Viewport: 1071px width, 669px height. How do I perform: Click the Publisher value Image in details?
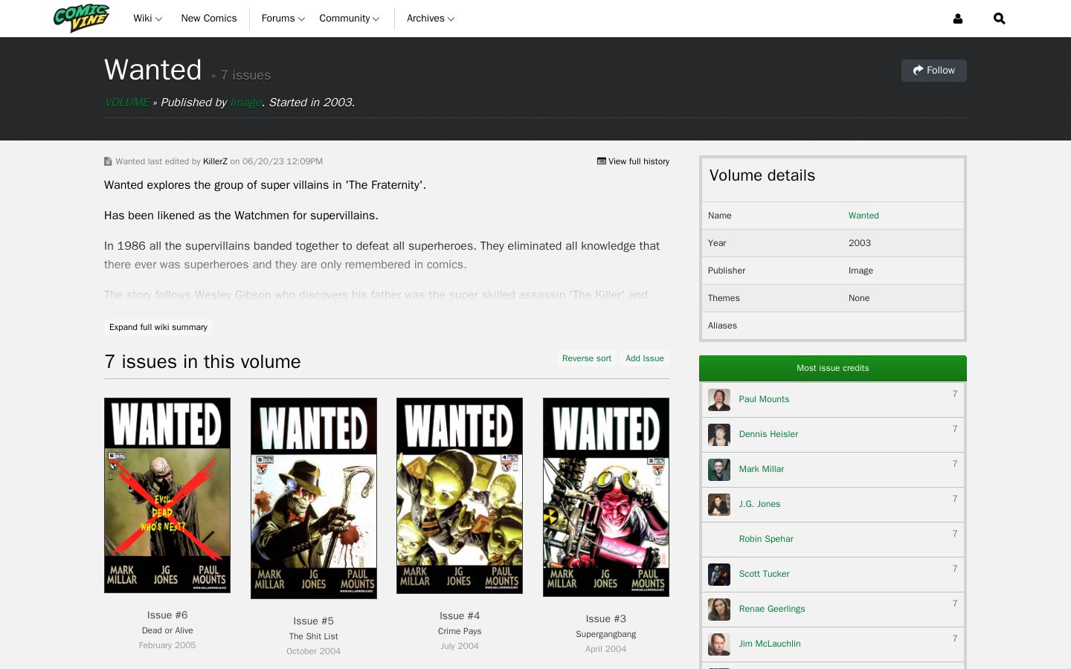coord(861,271)
